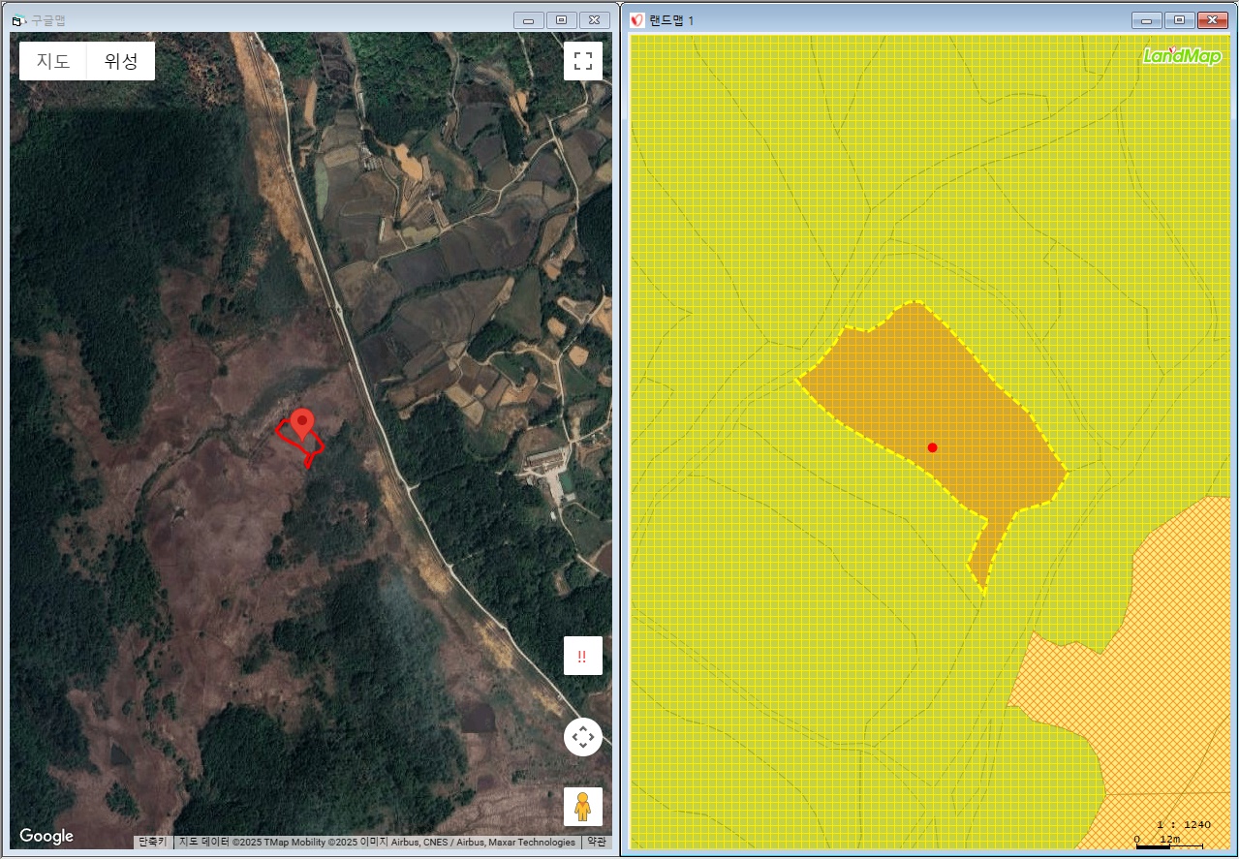Click the 구글맵 window title icon
Image resolution: width=1240 pixels, height=860 pixels.
tap(18, 20)
